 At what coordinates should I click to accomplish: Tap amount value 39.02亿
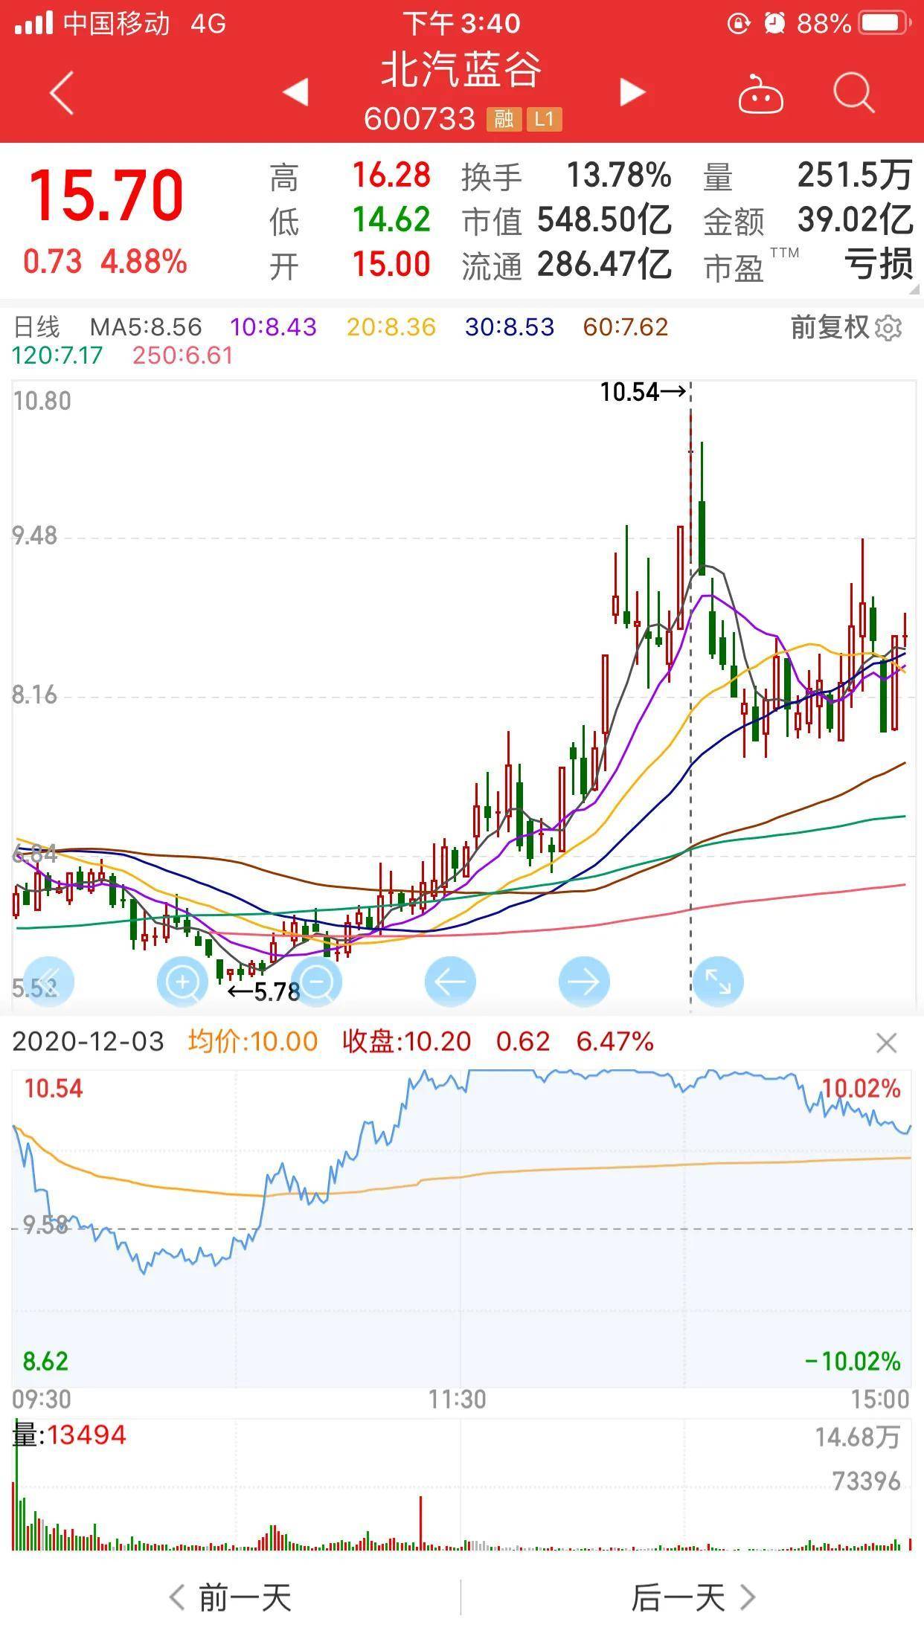point(855,220)
